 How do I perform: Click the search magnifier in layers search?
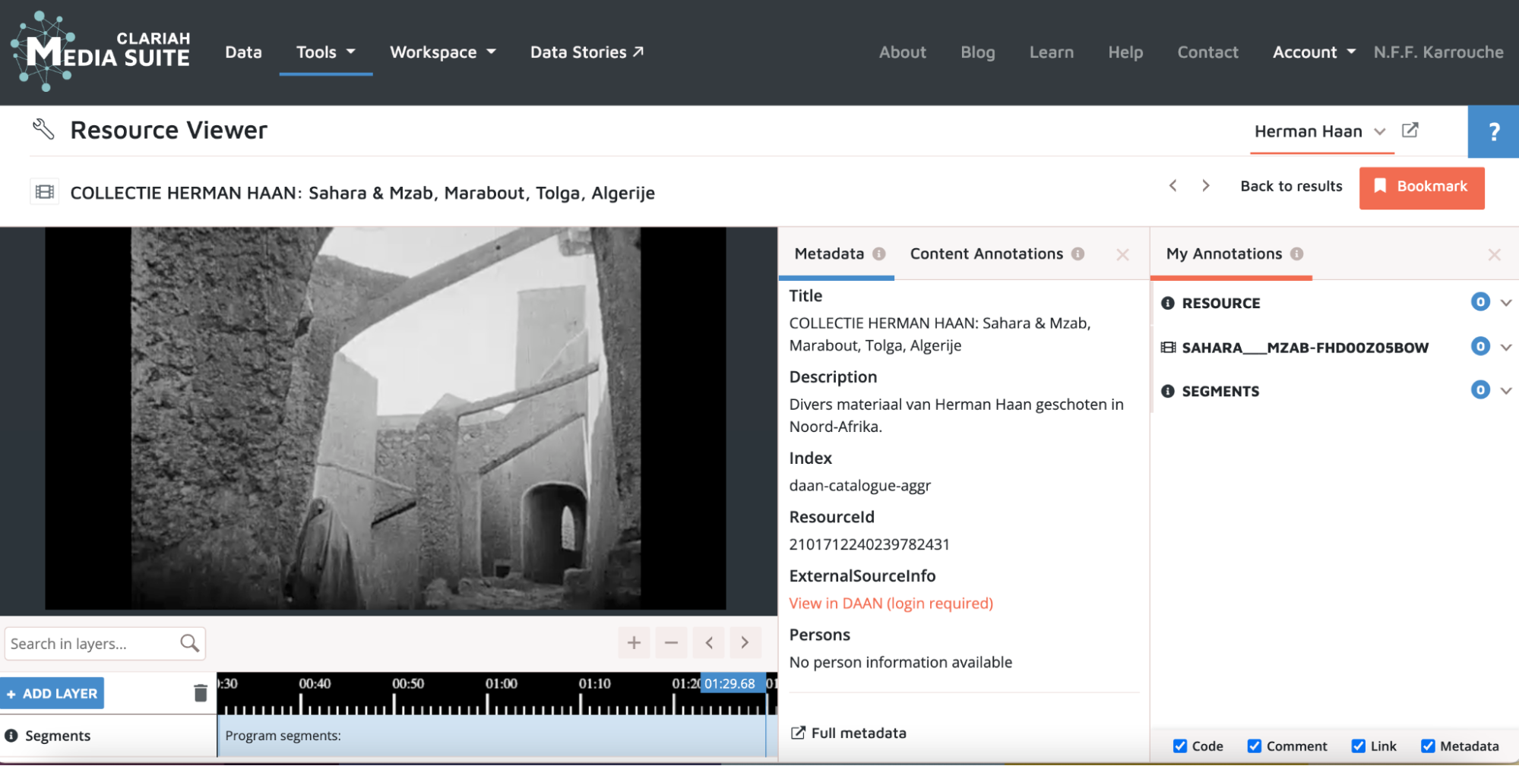coord(189,644)
